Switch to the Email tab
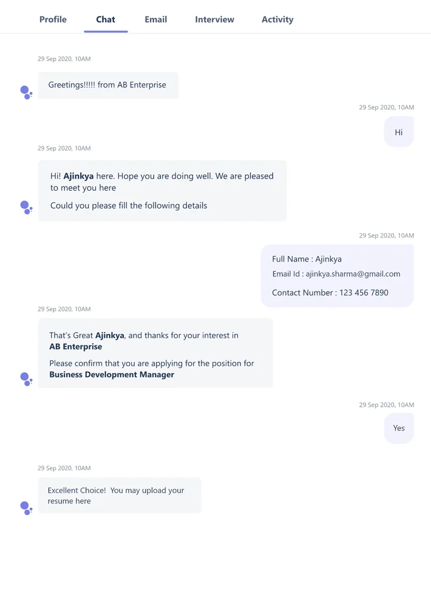 (155, 19)
